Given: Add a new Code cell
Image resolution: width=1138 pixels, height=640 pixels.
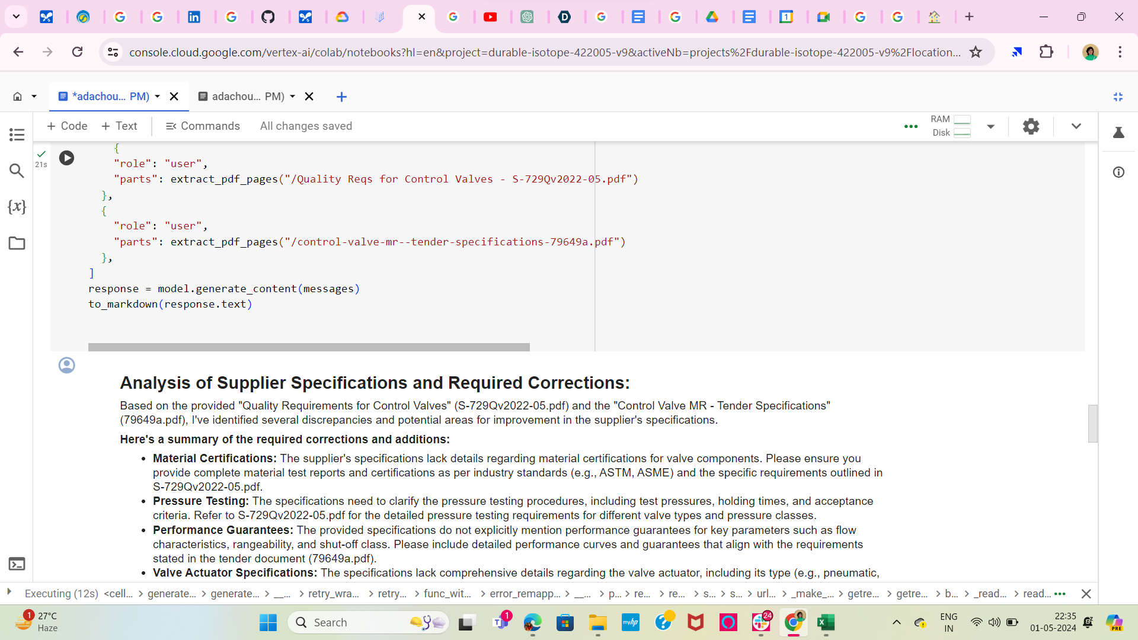Looking at the screenshot, I should point(67,126).
